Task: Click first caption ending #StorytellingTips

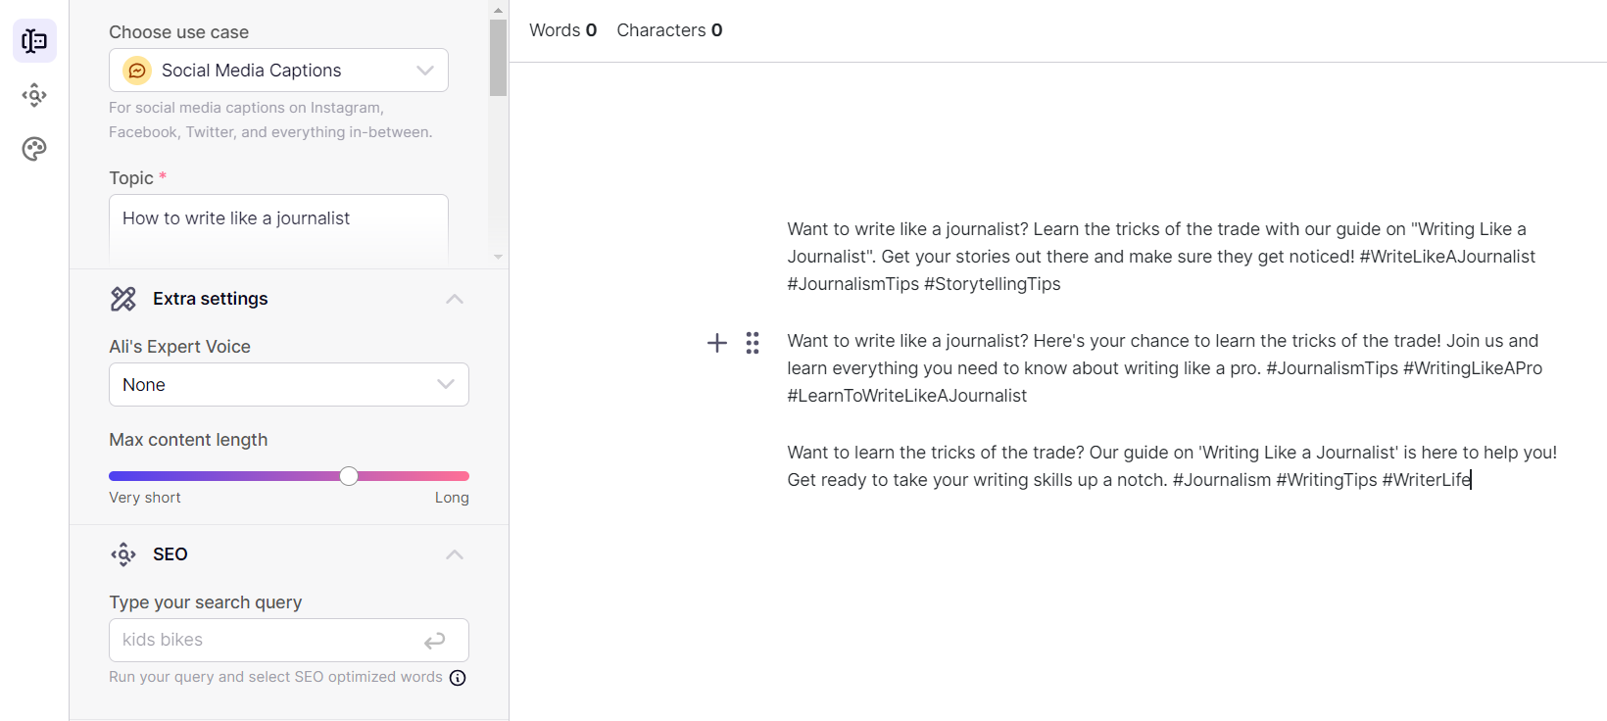Action: tap(1162, 257)
